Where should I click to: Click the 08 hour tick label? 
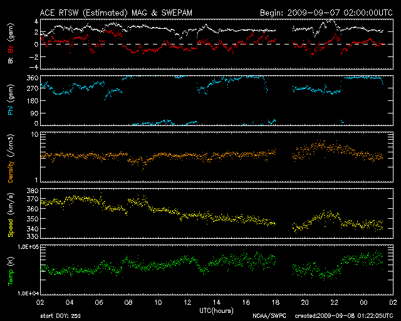(x=128, y=303)
